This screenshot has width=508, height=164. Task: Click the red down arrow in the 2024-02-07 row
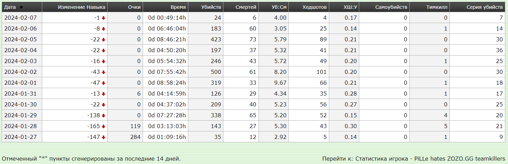pos(104,18)
